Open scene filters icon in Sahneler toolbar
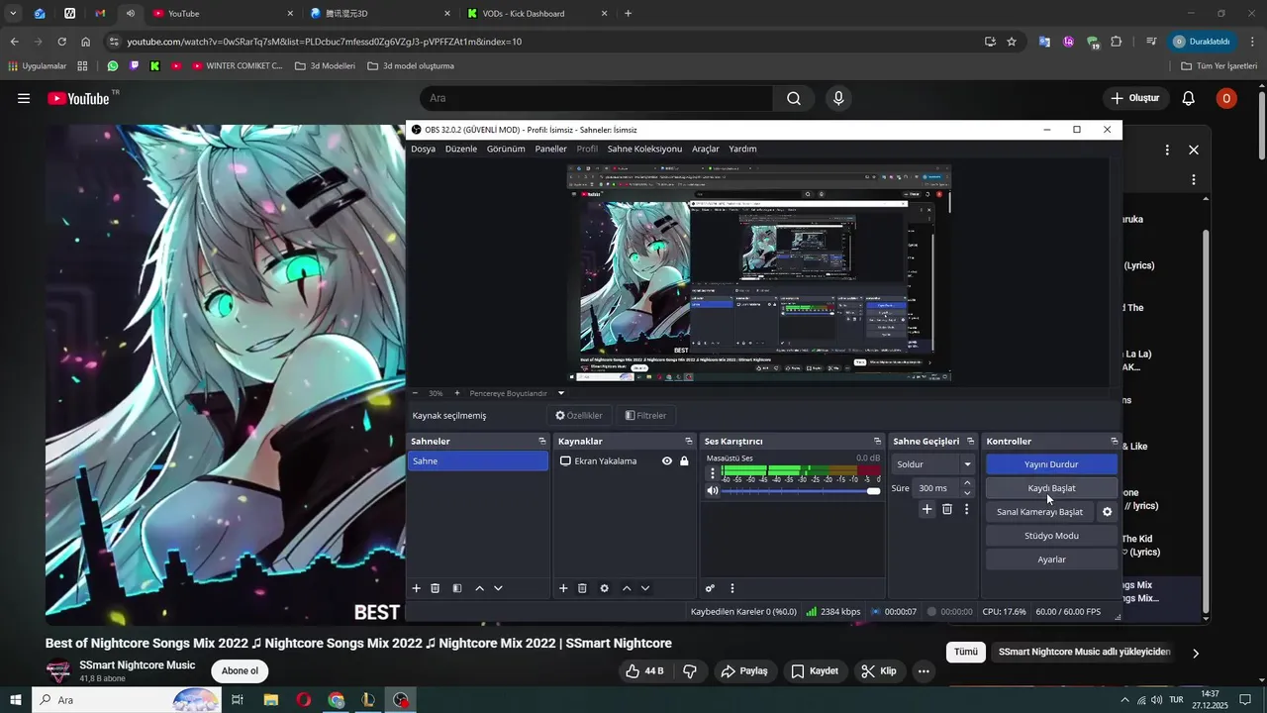 [x=457, y=588]
